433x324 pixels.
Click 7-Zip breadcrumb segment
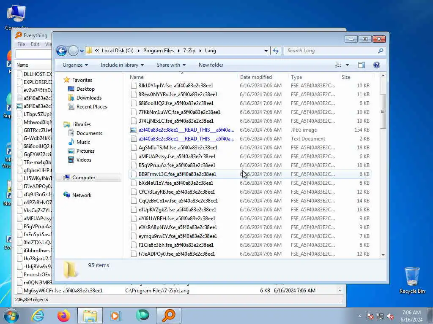click(189, 51)
